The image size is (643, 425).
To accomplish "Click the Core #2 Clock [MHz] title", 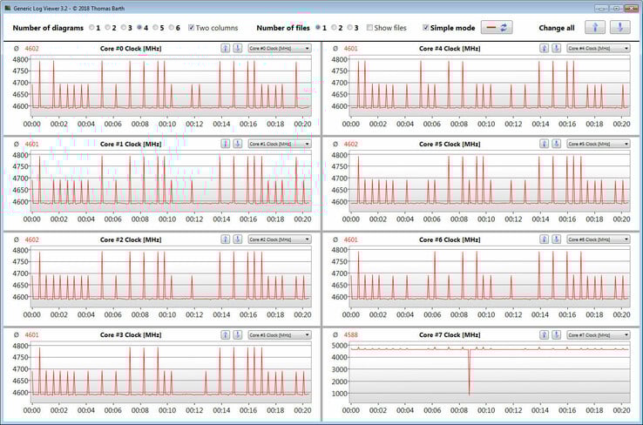I will tap(131, 239).
